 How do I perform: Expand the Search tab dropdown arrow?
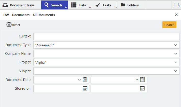[66, 7]
